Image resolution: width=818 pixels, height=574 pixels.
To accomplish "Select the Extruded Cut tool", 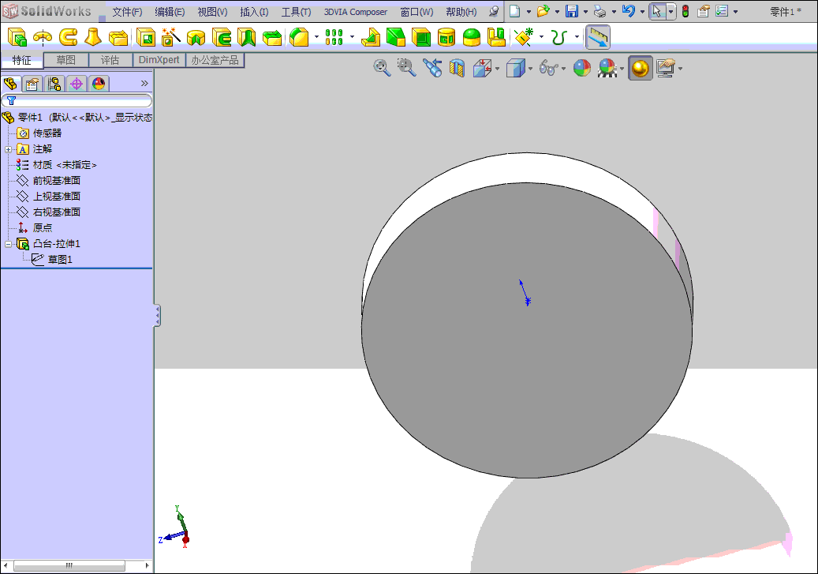I will (x=146, y=37).
